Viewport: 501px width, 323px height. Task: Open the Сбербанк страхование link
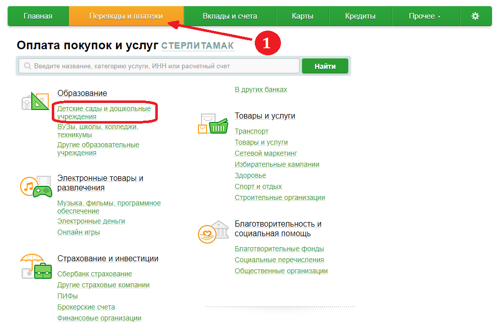tap(94, 274)
